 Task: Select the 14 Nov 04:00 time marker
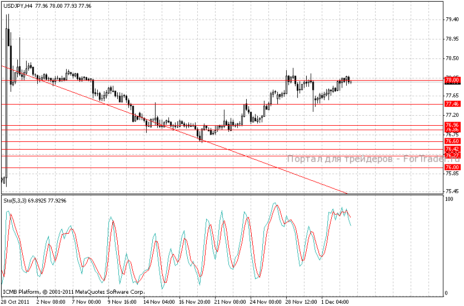tap(158, 302)
